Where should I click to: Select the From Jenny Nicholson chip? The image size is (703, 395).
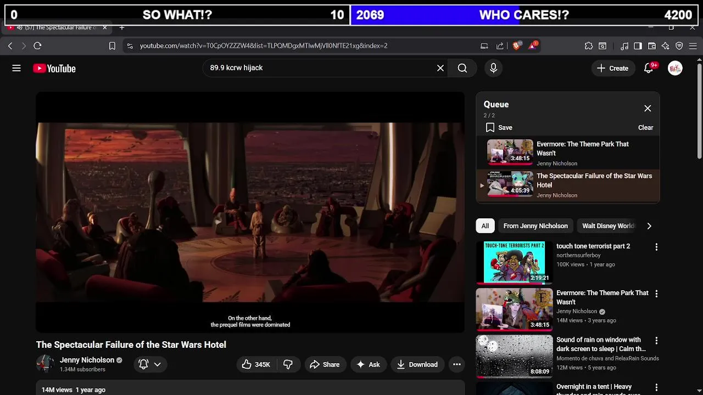(x=535, y=226)
